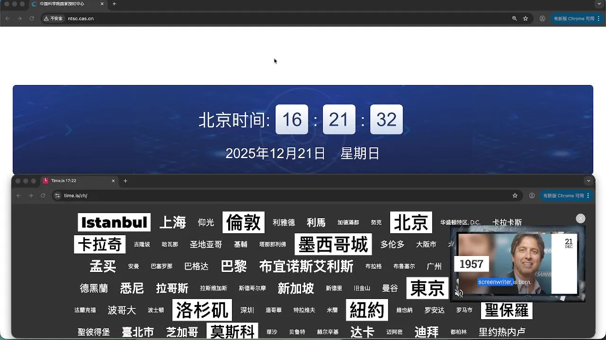Close the Time.is 17:22 tab
Viewport: 606px width, 340px height.
tap(113, 181)
